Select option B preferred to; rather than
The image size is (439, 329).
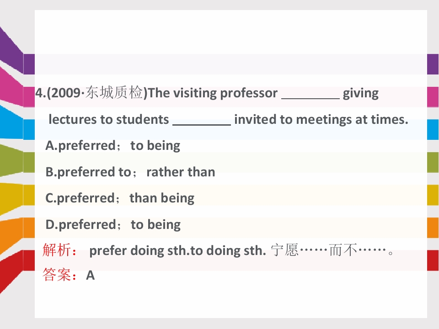(x=130, y=172)
